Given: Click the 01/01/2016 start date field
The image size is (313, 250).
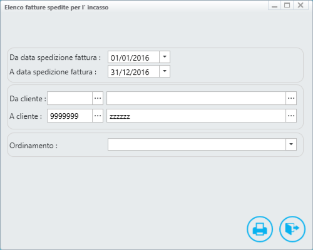Looking at the screenshot, I should [x=133, y=57].
